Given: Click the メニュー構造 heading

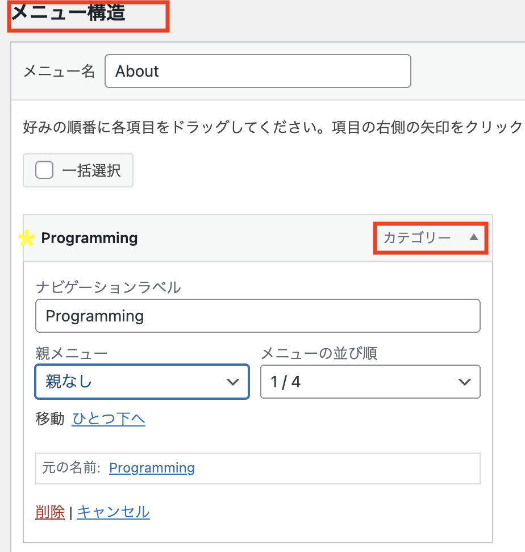Looking at the screenshot, I should (x=68, y=12).
